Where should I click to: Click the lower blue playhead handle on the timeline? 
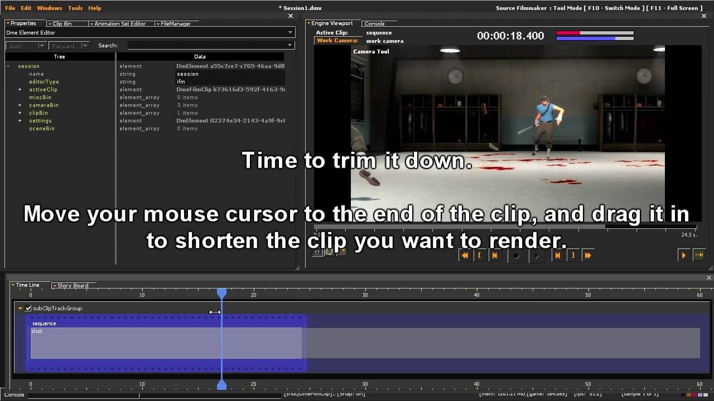pyautogui.click(x=221, y=384)
